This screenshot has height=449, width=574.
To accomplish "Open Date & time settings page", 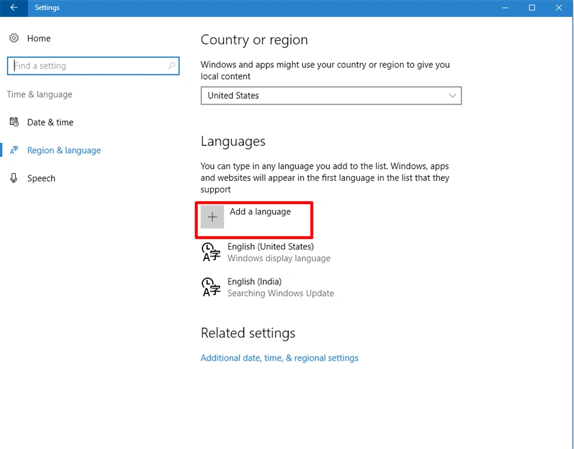I will [50, 122].
